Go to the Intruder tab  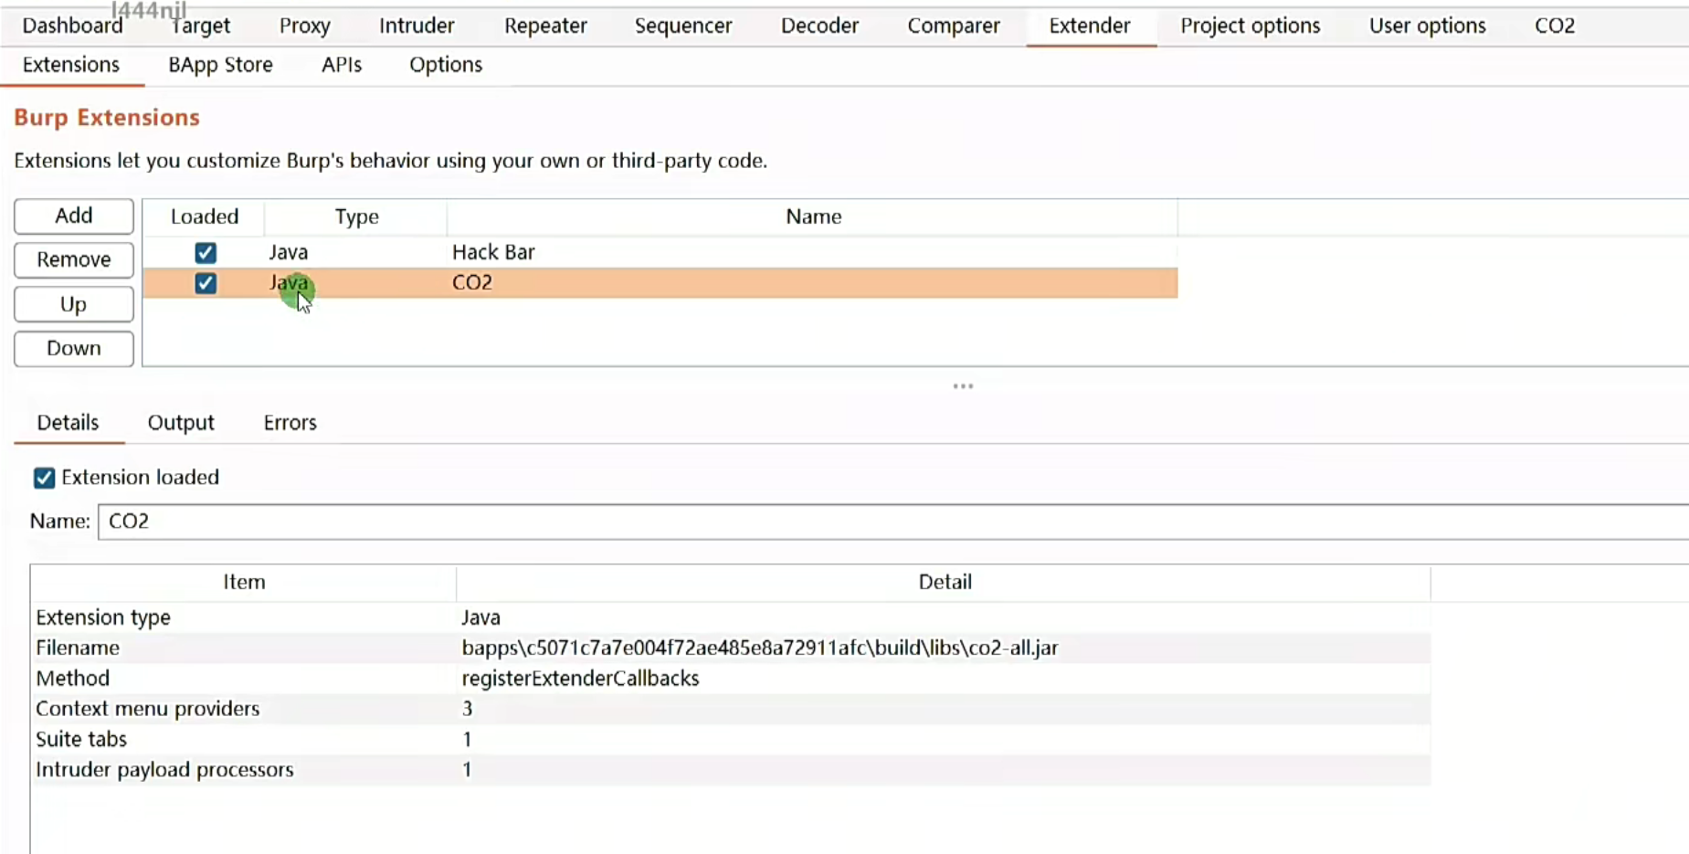tap(417, 26)
